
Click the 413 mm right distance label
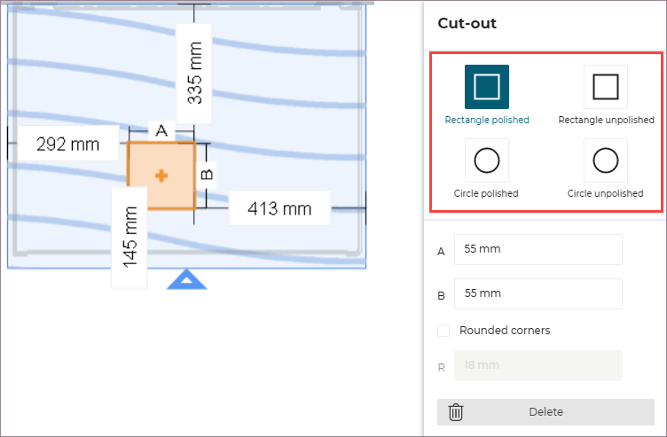pos(279,209)
